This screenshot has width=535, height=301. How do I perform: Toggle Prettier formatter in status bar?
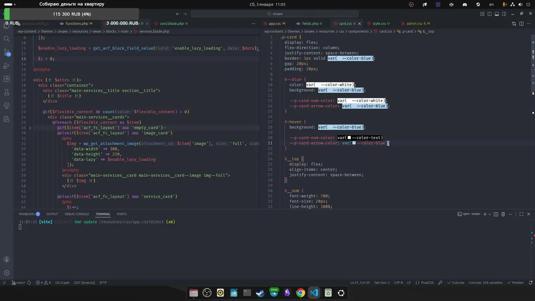[515, 283]
